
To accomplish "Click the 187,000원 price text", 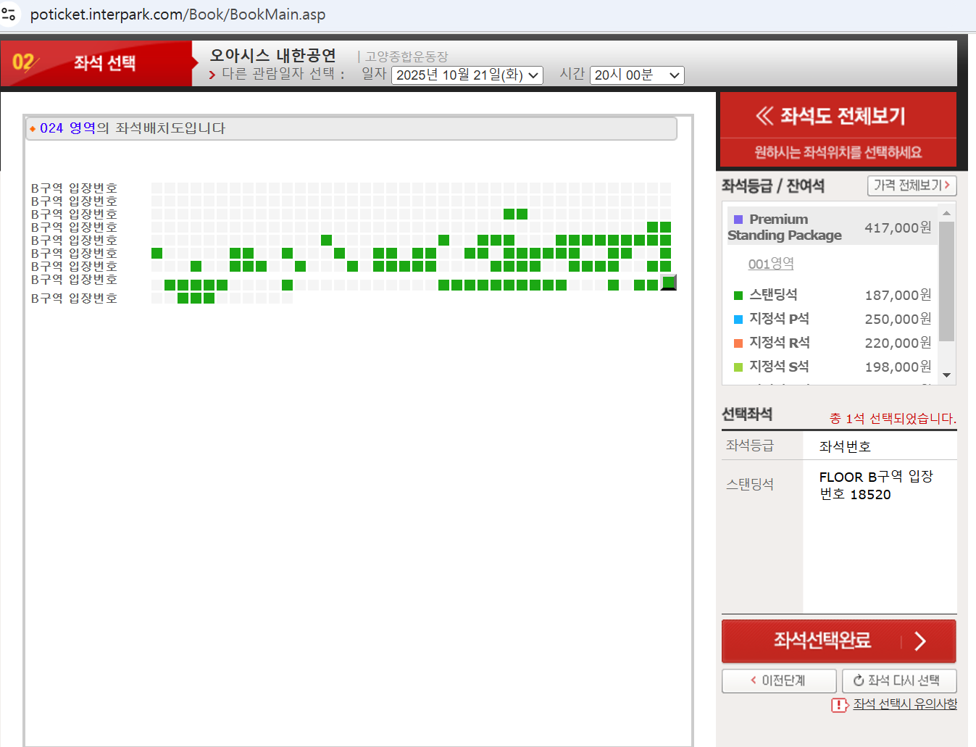I will pos(898,295).
